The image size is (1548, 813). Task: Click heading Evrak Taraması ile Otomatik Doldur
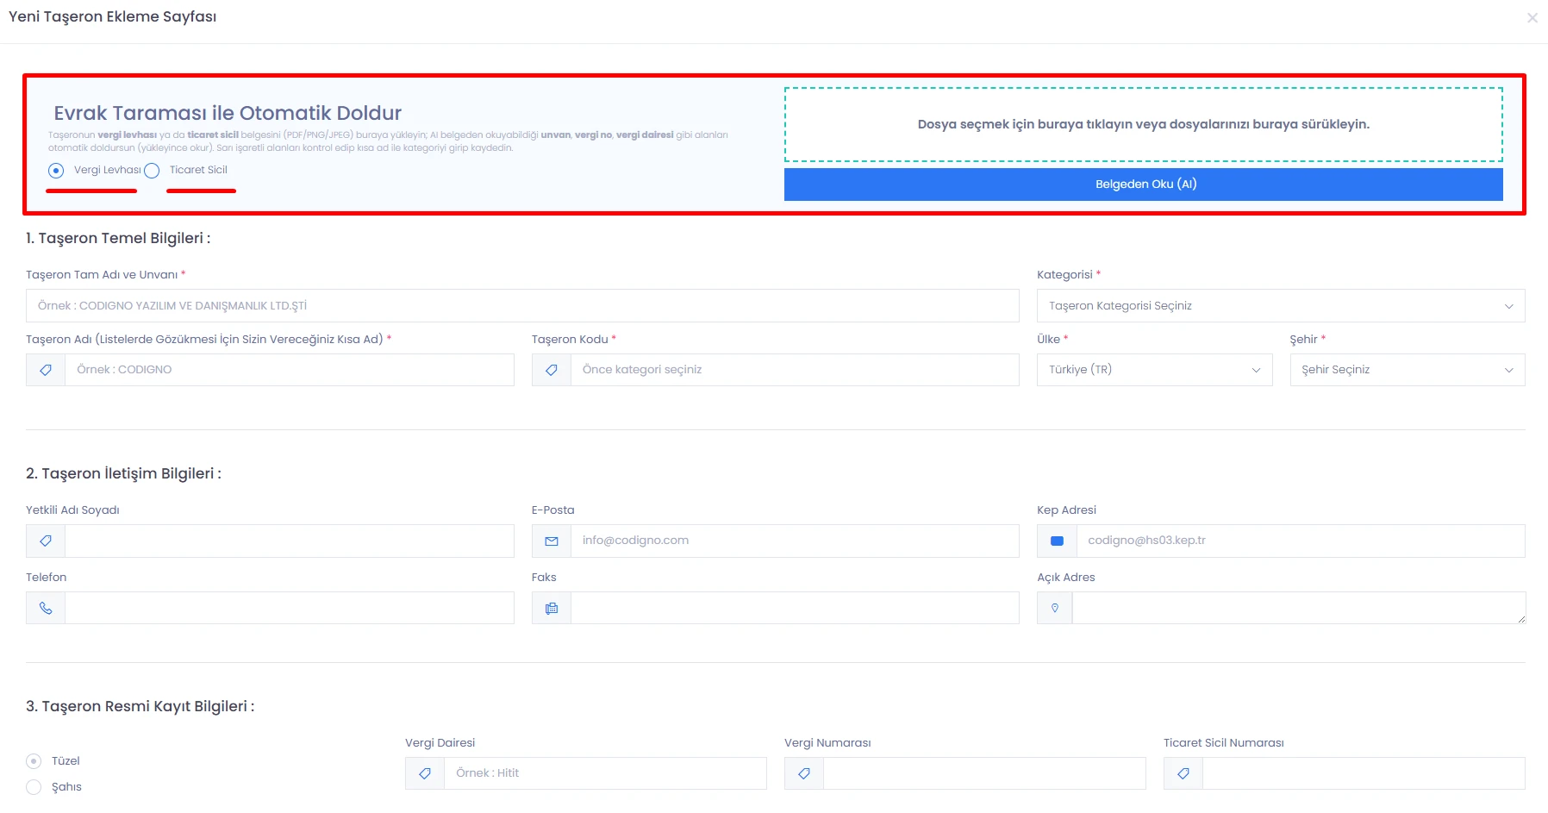pos(228,113)
